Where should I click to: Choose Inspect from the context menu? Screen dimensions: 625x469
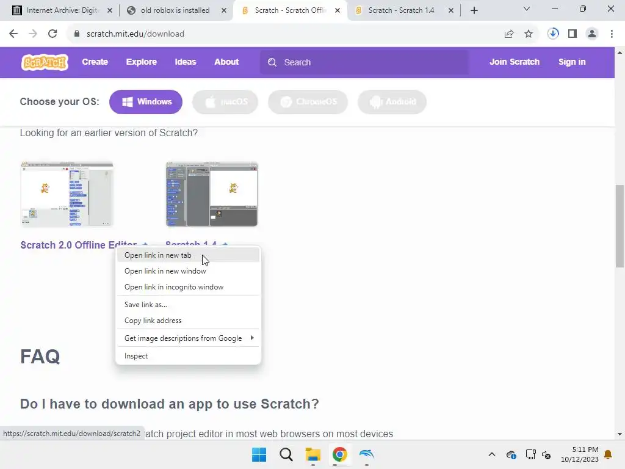click(188, 356)
